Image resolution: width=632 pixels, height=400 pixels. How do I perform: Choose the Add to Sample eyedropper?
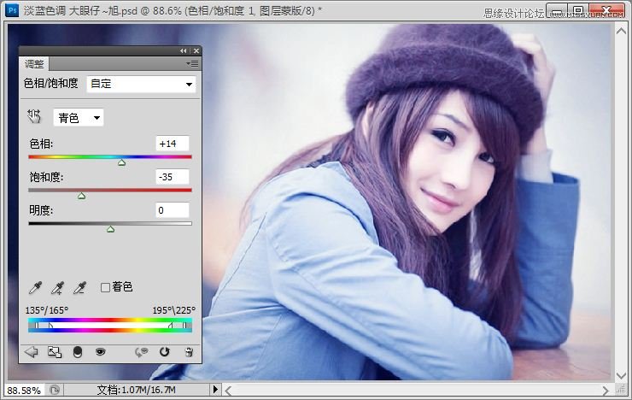[x=57, y=287]
